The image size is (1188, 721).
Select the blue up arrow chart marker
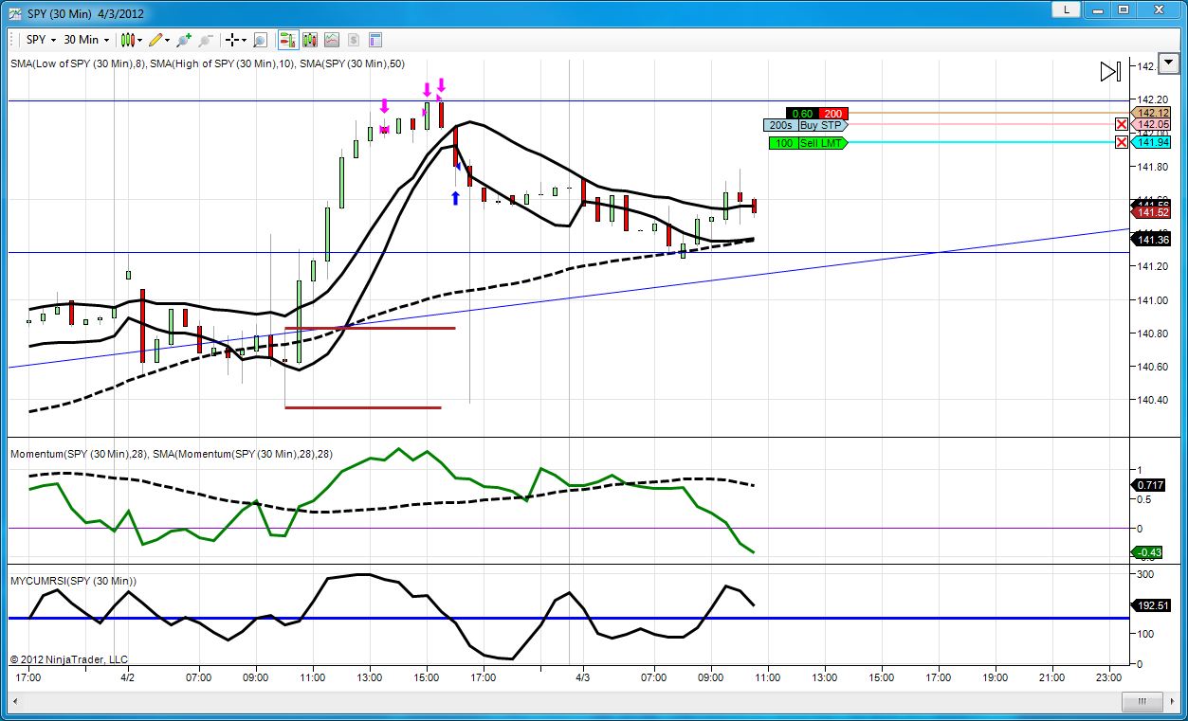click(455, 198)
